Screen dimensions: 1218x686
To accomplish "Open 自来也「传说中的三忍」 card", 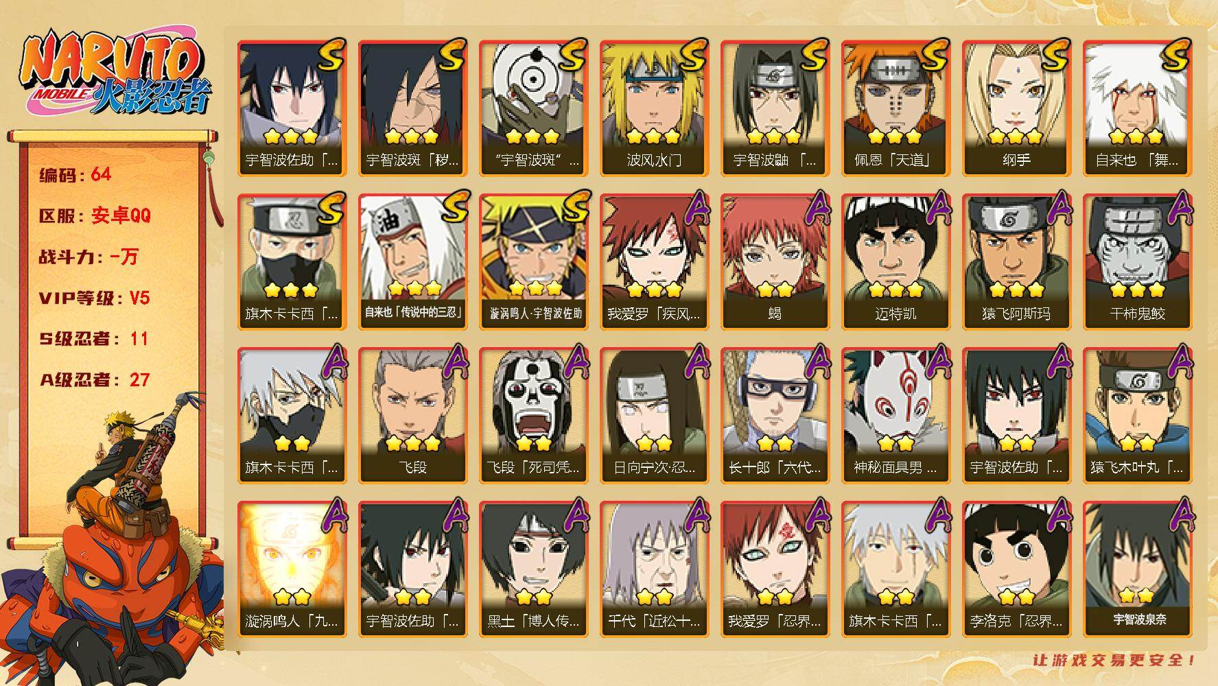I will (412, 262).
